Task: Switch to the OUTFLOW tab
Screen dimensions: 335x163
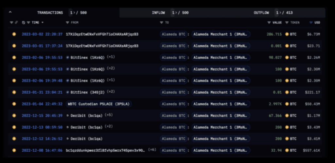Action: 261,13
